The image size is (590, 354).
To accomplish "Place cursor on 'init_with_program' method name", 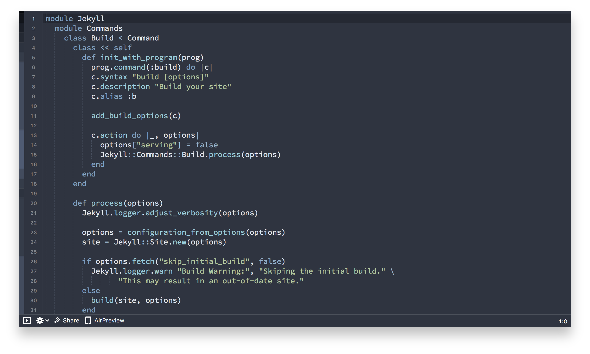I will pos(139,57).
